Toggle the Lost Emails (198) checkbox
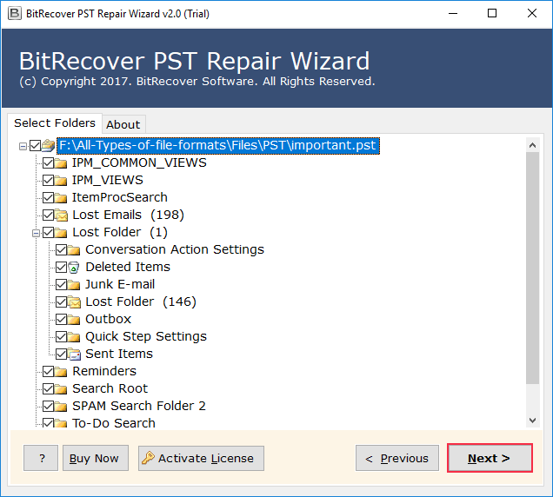This screenshot has width=553, height=497. (x=49, y=215)
